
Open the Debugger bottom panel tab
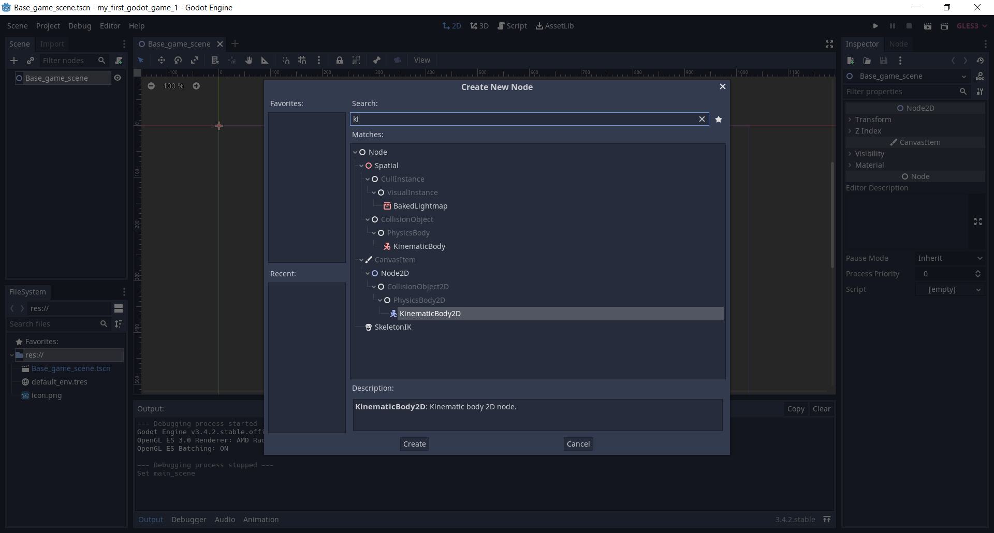click(188, 520)
